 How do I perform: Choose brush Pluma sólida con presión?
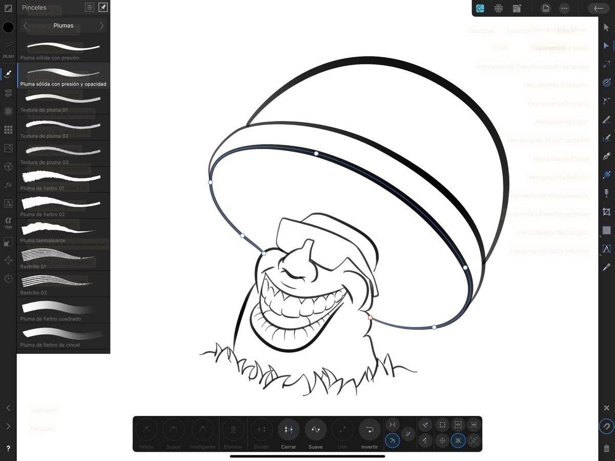[64, 49]
